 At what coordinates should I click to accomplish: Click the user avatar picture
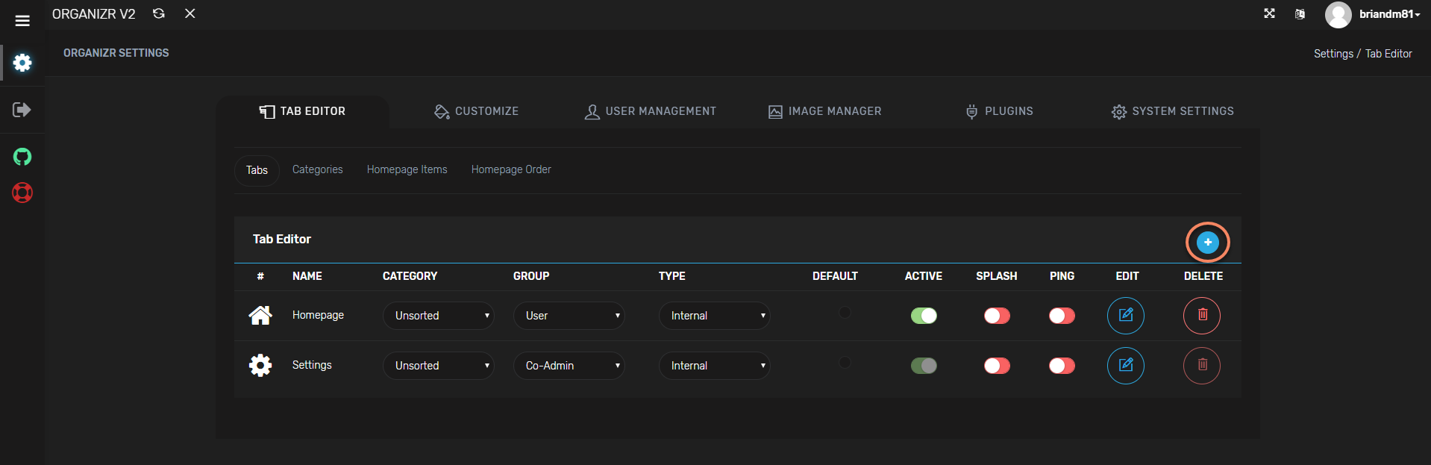pyautogui.click(x=1338, y=15)
